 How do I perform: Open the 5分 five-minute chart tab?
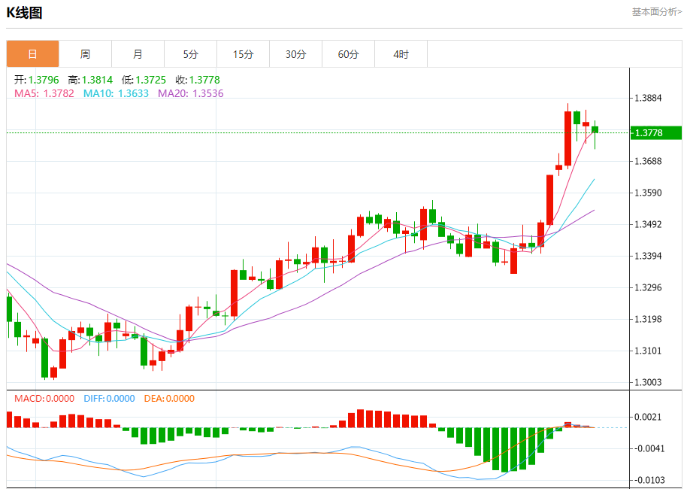coord(190,54)
